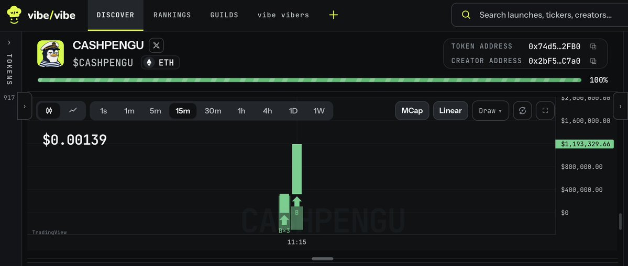The image size is (628, 266).
Task: Open the DISCOVER tab
Action: tap(115, 15)
